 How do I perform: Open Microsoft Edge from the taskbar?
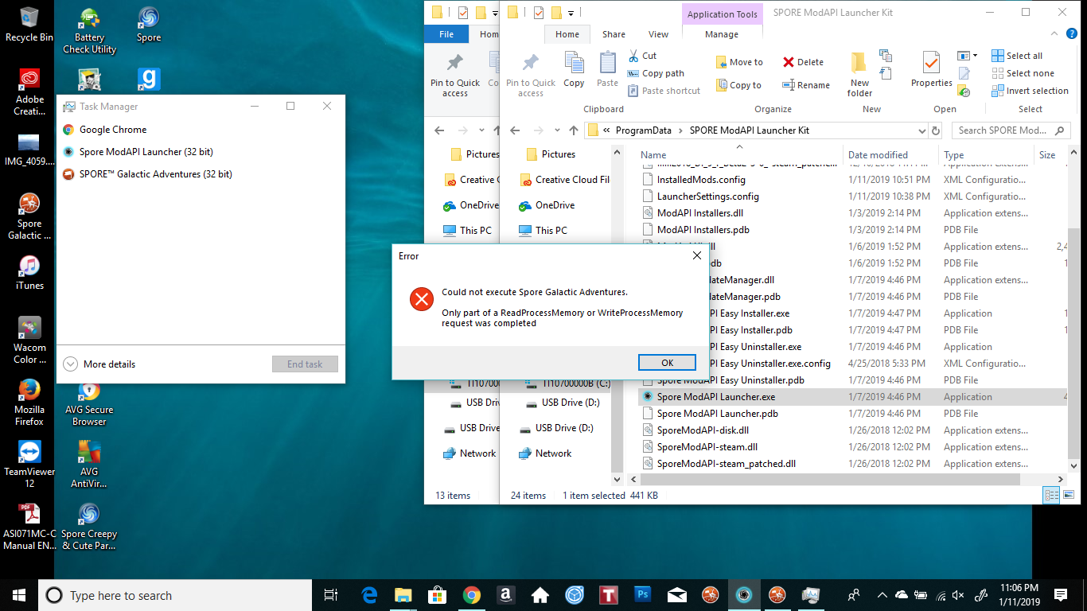[369, 595]
